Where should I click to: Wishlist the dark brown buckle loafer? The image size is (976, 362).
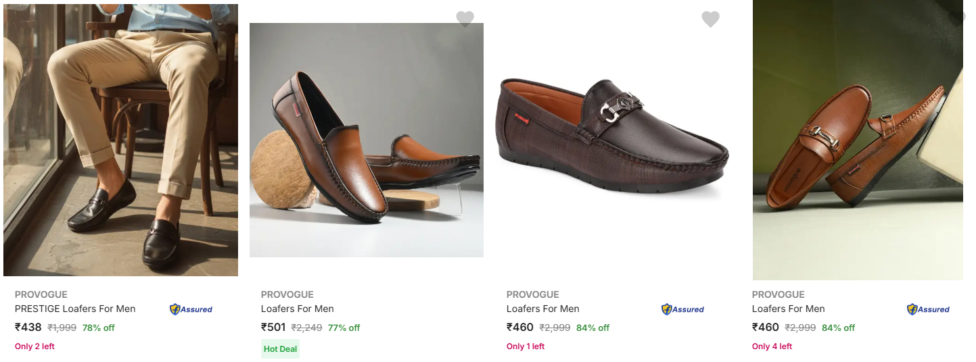coord(710,19)
